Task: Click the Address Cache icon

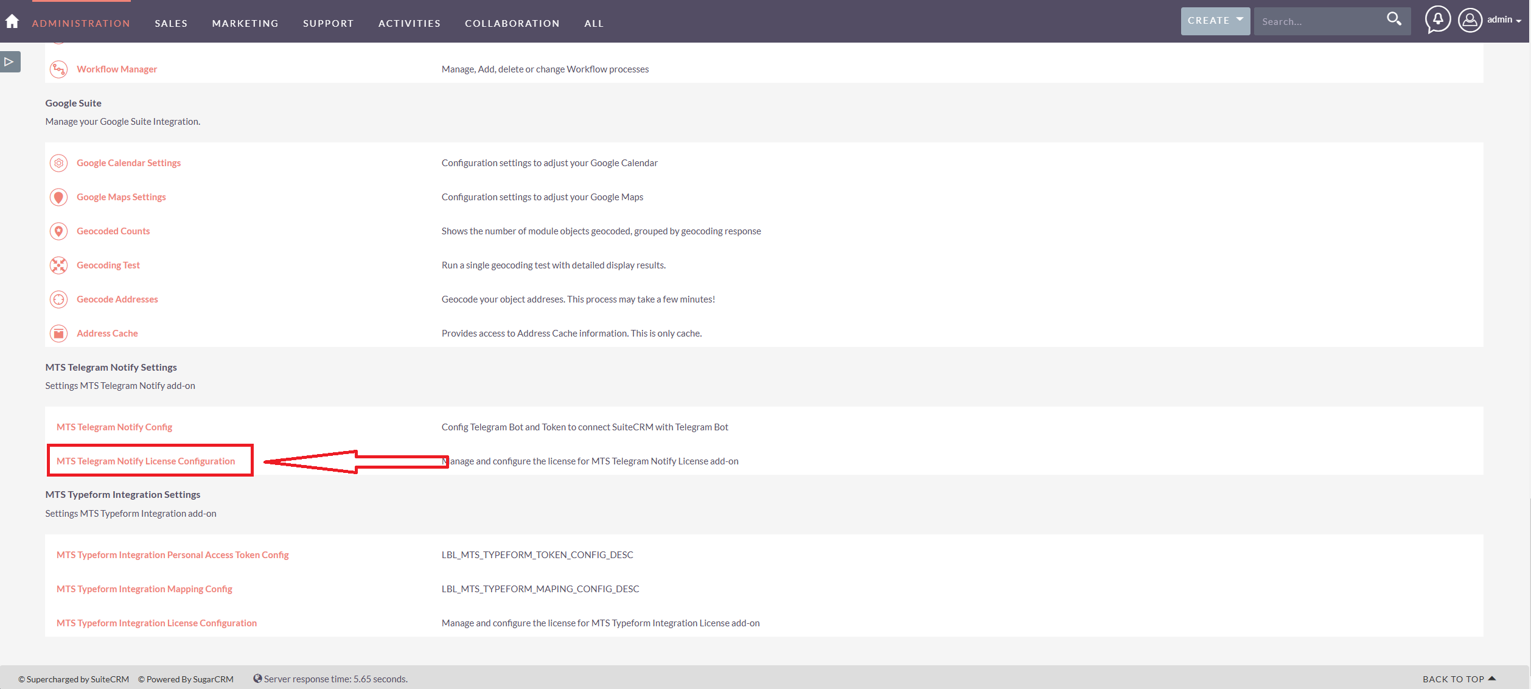Action: pyautogui.click(x=60, y=332)
